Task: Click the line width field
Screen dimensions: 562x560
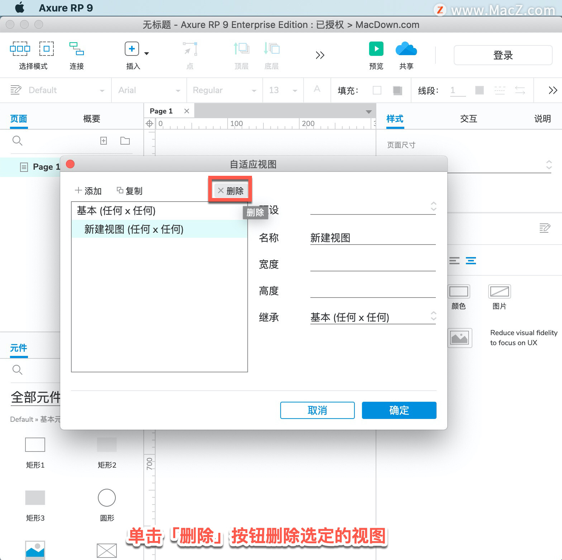Action: [x=458, y=90]
